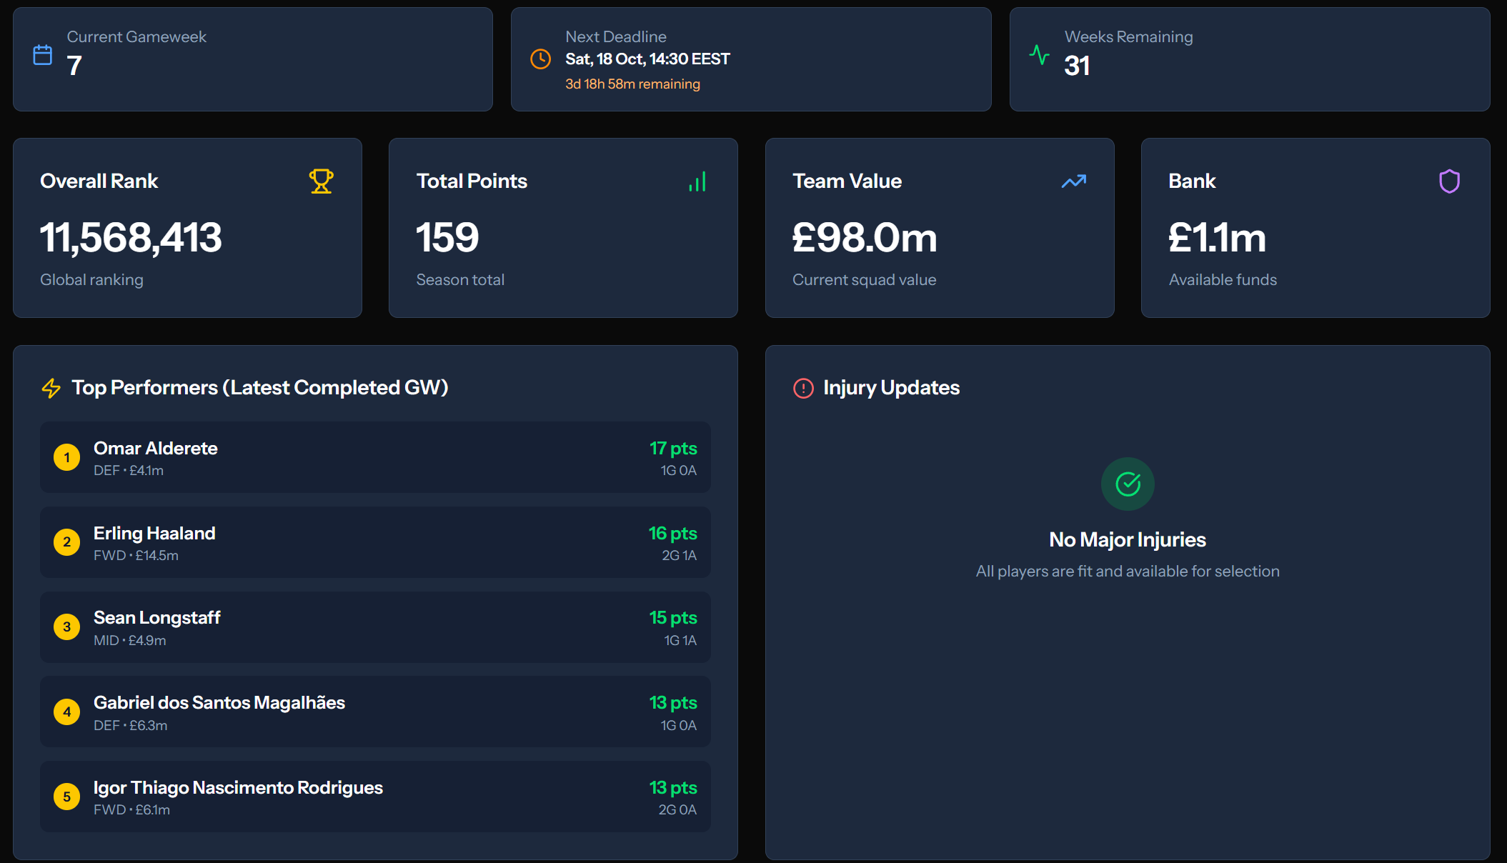Image resolution: width=1507 pixels, height=863 pixels.
Task: Click the trending arrow icon in Team Value
Action: [x=1073, y=181]
